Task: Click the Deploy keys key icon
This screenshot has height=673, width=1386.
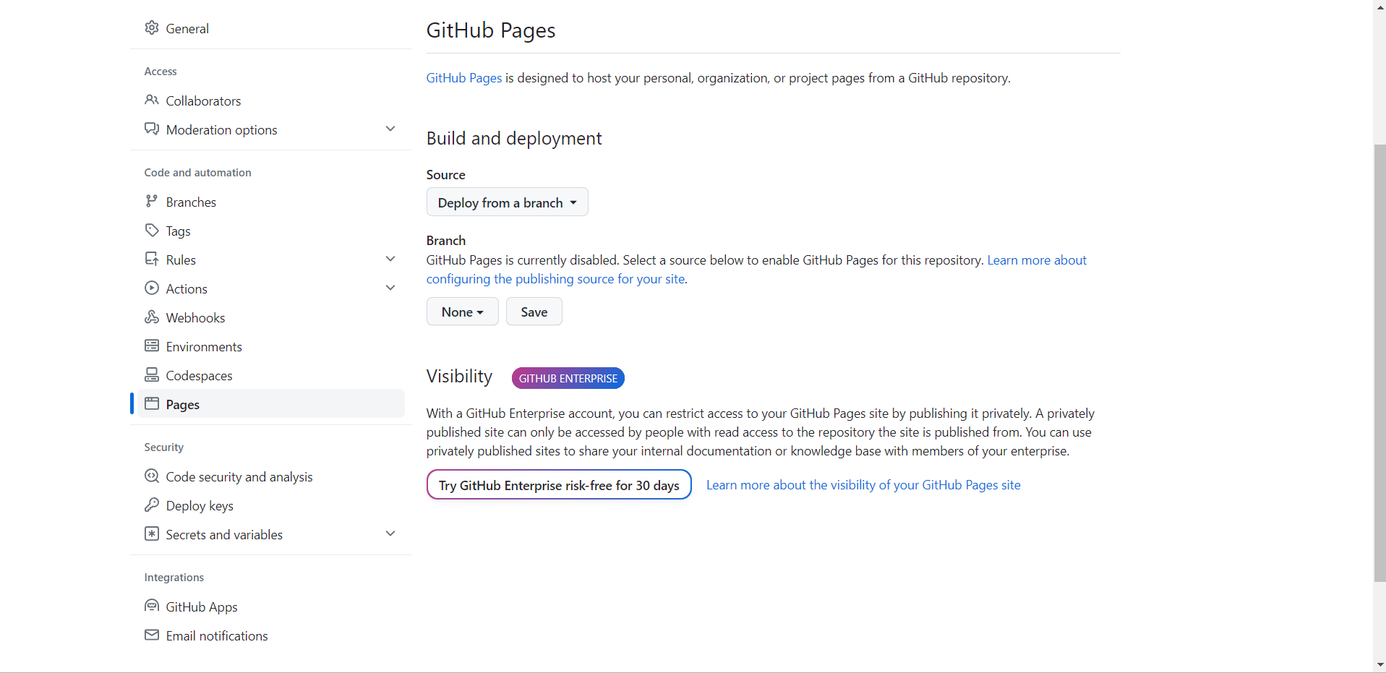Action: (151, 505)
